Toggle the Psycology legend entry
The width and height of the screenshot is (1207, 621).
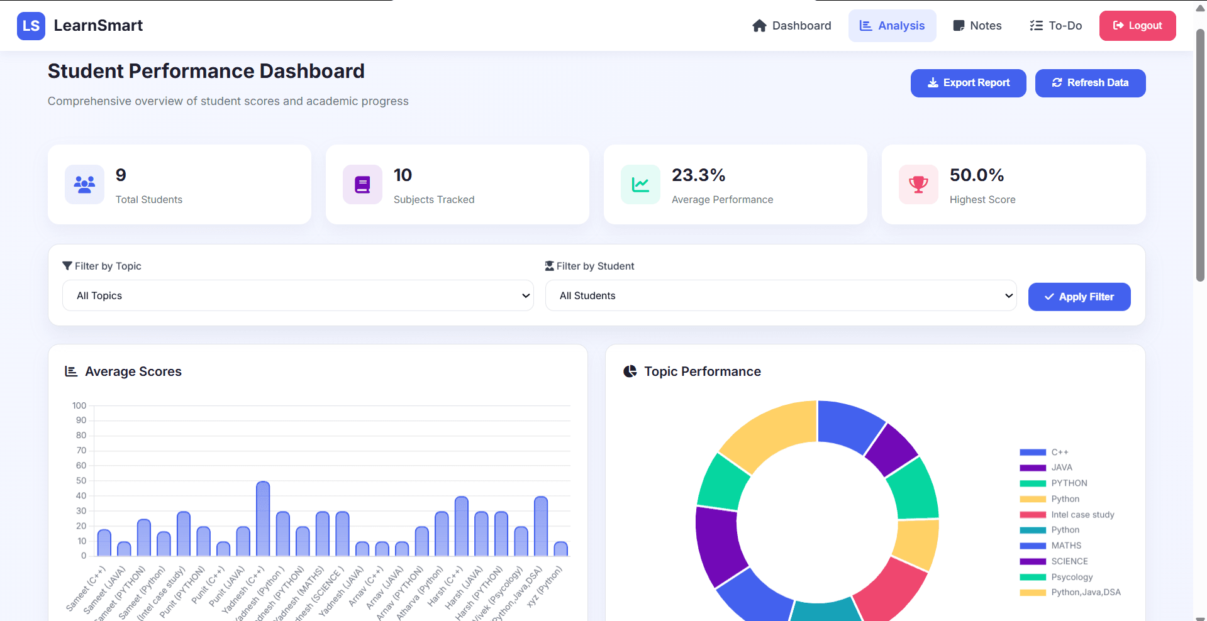1056,577
